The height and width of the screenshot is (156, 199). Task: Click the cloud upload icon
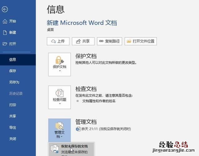[x=53, y=41]
